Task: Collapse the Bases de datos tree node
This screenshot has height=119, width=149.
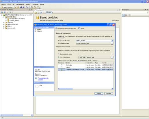Action: coord(4,17)
